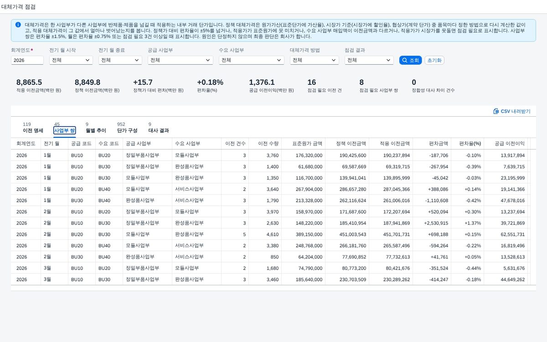Click the 회계연도 input field showing 2026
Viewport: 547px width, 342px height.
pyautogui.click(x=27, y=60)
